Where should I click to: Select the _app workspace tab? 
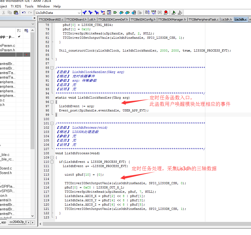point(3,222)
